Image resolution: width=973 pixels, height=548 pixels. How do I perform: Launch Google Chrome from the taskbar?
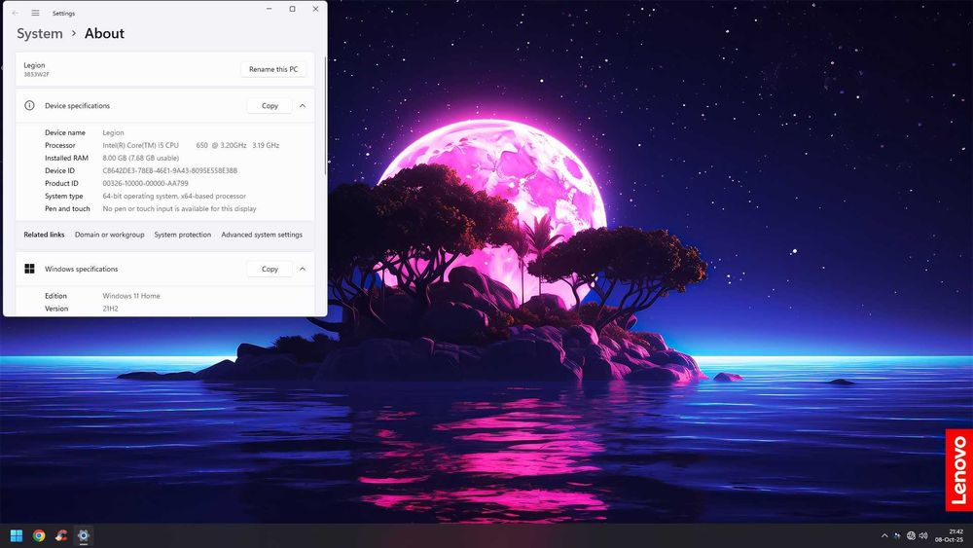(39, 535)
